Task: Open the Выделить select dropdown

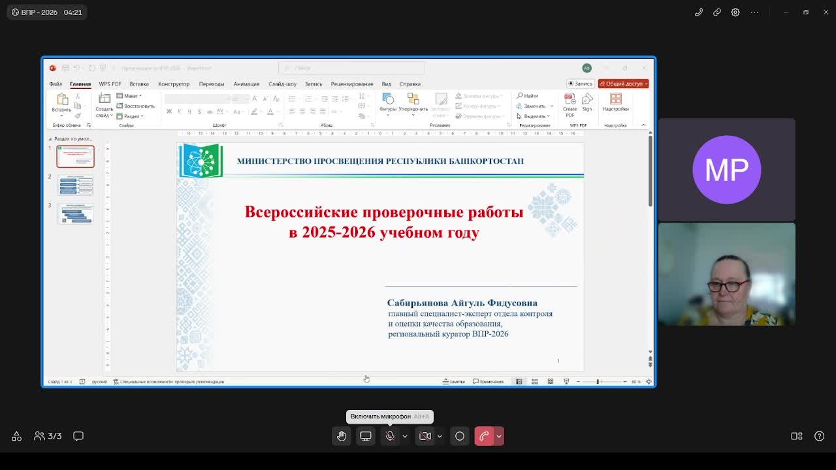Action: pos(535,116)
